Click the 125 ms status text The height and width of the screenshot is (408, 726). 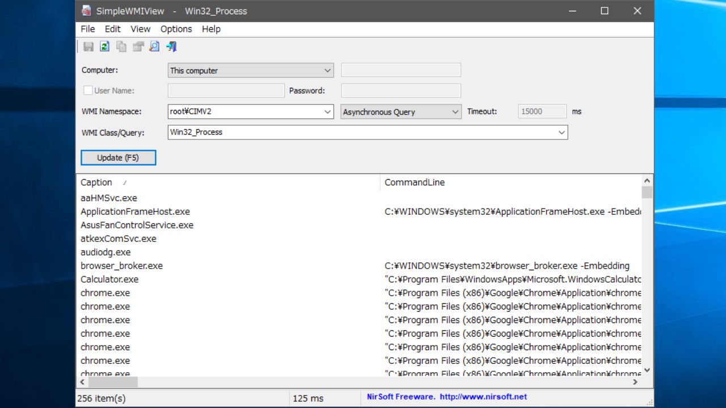coord(308,398)
